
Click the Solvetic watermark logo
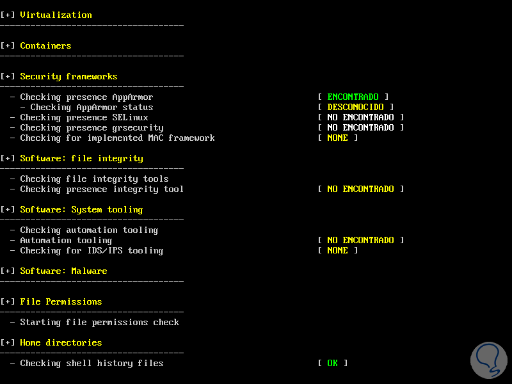pos(488,354)
